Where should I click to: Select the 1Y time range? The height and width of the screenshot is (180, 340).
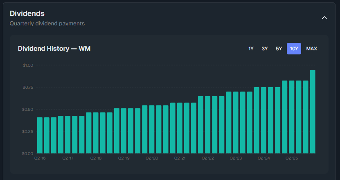click(251, 49)
